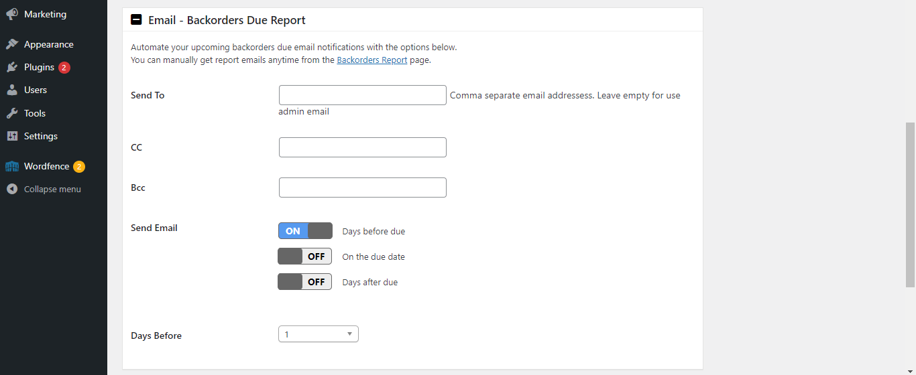The width and height of the screenshot is (916, 375).
Task: Click the page vertical scrollbar thumb
Action: pyautogui.click(x=910, y=205)
